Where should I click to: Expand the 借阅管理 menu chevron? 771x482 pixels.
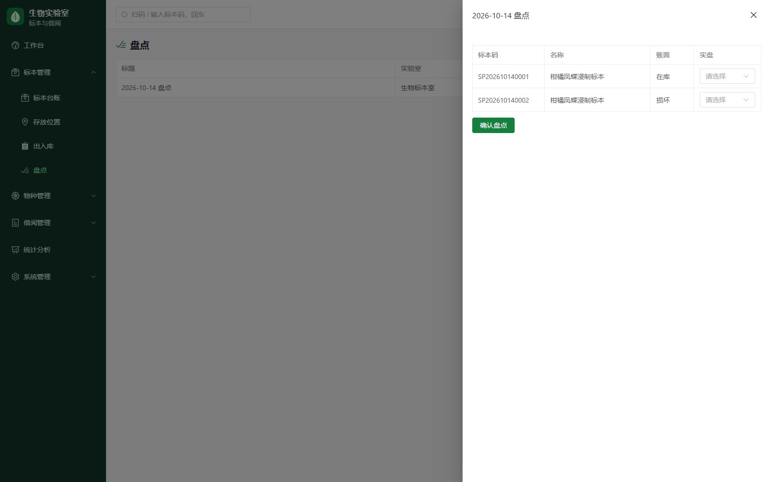tap(93, 223)
